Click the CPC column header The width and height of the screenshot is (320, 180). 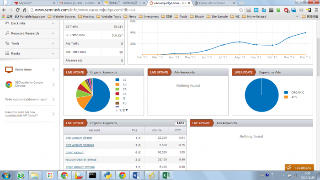178,130
